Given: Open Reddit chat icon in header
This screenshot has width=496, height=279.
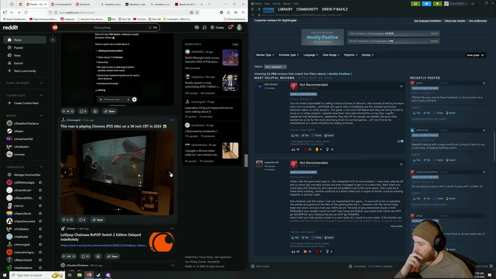Looking at the screenshot, I should coord(204,28).
